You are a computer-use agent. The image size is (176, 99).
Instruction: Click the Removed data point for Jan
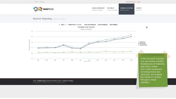(x=38, y=48)
